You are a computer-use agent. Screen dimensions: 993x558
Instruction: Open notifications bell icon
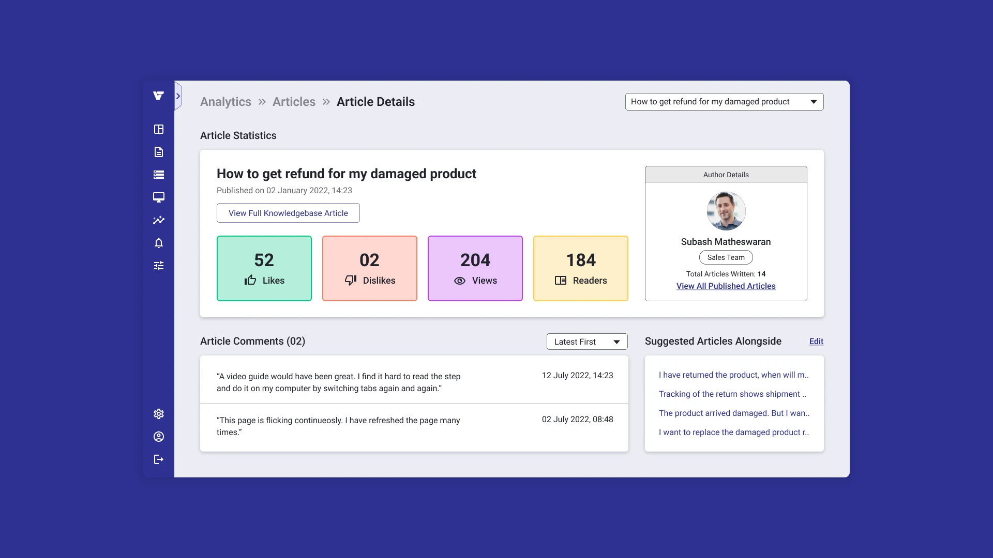(x=159, y=243)
